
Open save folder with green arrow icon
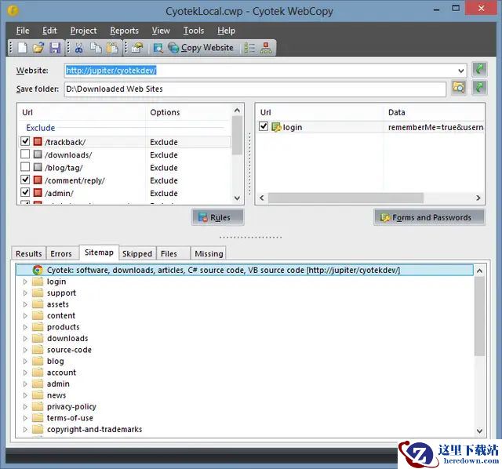click(479, 87)
